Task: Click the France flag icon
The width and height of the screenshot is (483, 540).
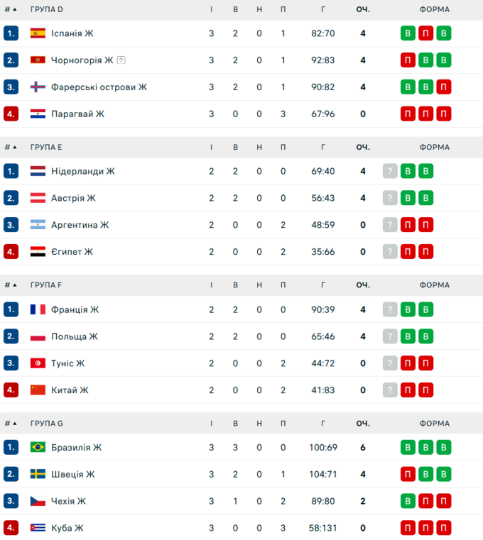Action: pos(38,309)
